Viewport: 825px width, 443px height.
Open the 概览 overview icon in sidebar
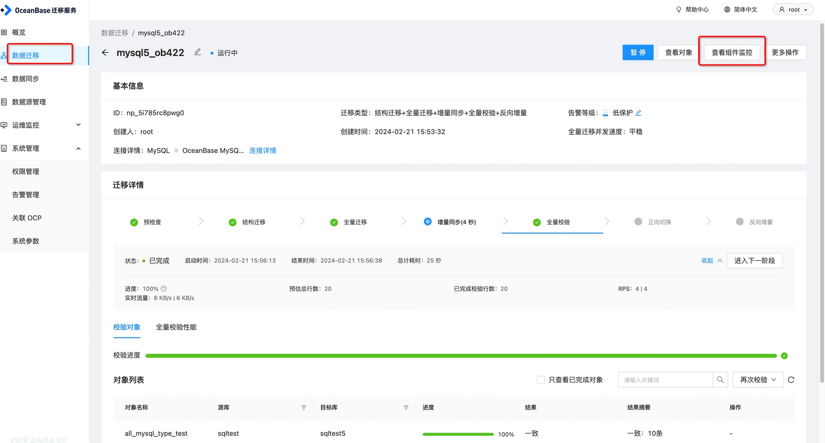click(4, 33)
